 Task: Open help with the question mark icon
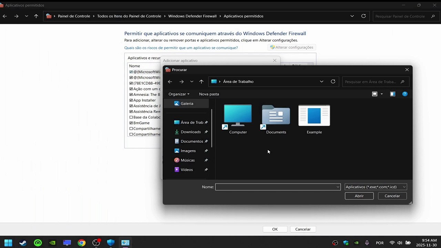coord(405,94)
